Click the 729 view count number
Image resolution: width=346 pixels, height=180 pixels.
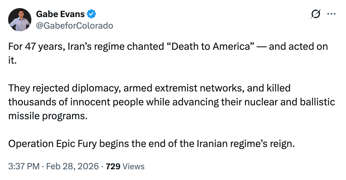[113, 166]
